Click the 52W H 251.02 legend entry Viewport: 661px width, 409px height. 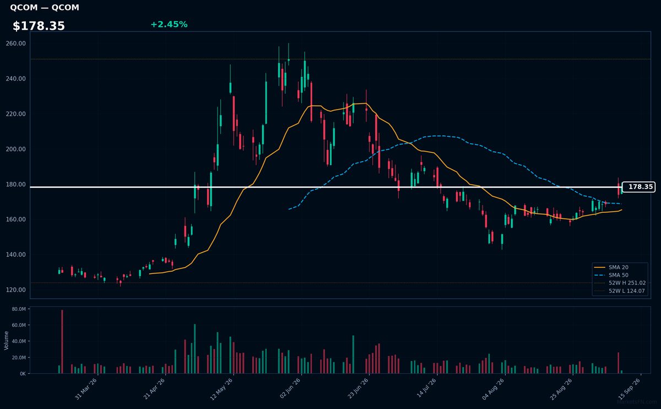point(620,282)
